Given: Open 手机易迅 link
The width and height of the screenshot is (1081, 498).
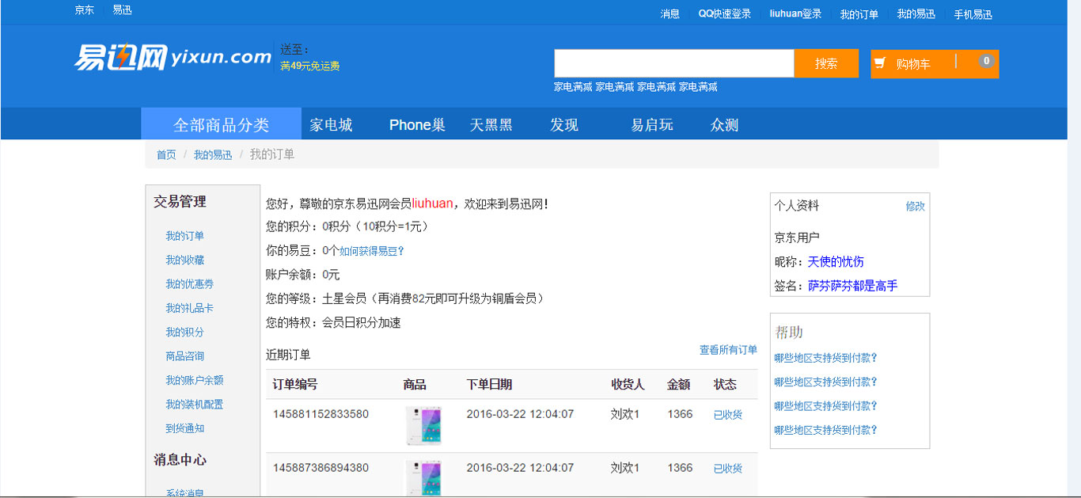Looking at the screenshot, I should (973, 14).
